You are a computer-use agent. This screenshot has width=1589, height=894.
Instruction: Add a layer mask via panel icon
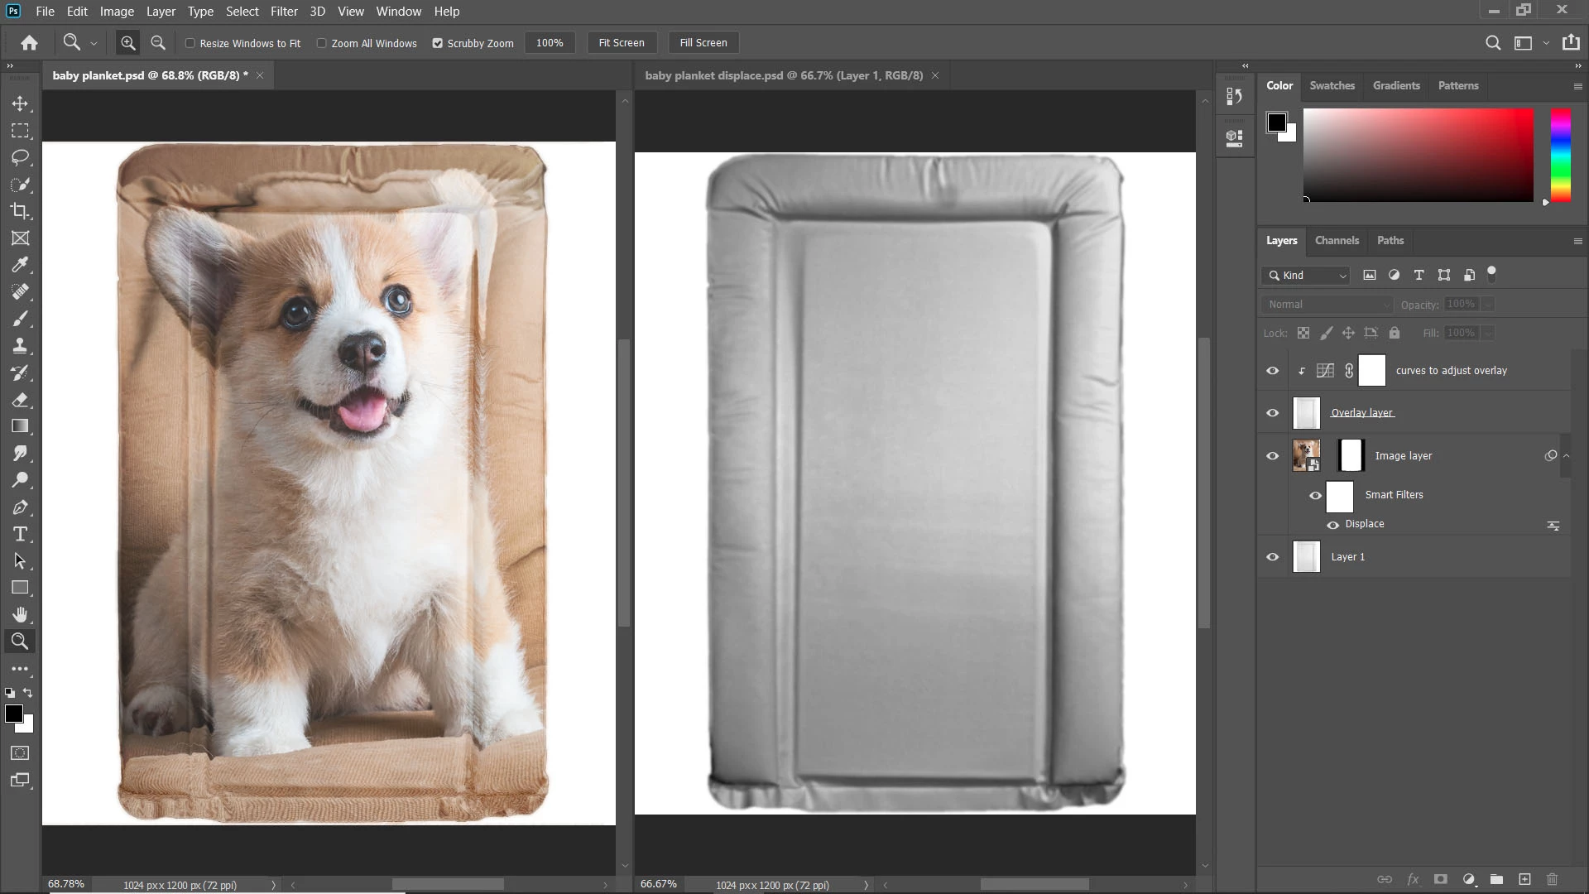tap(1441, 879)
